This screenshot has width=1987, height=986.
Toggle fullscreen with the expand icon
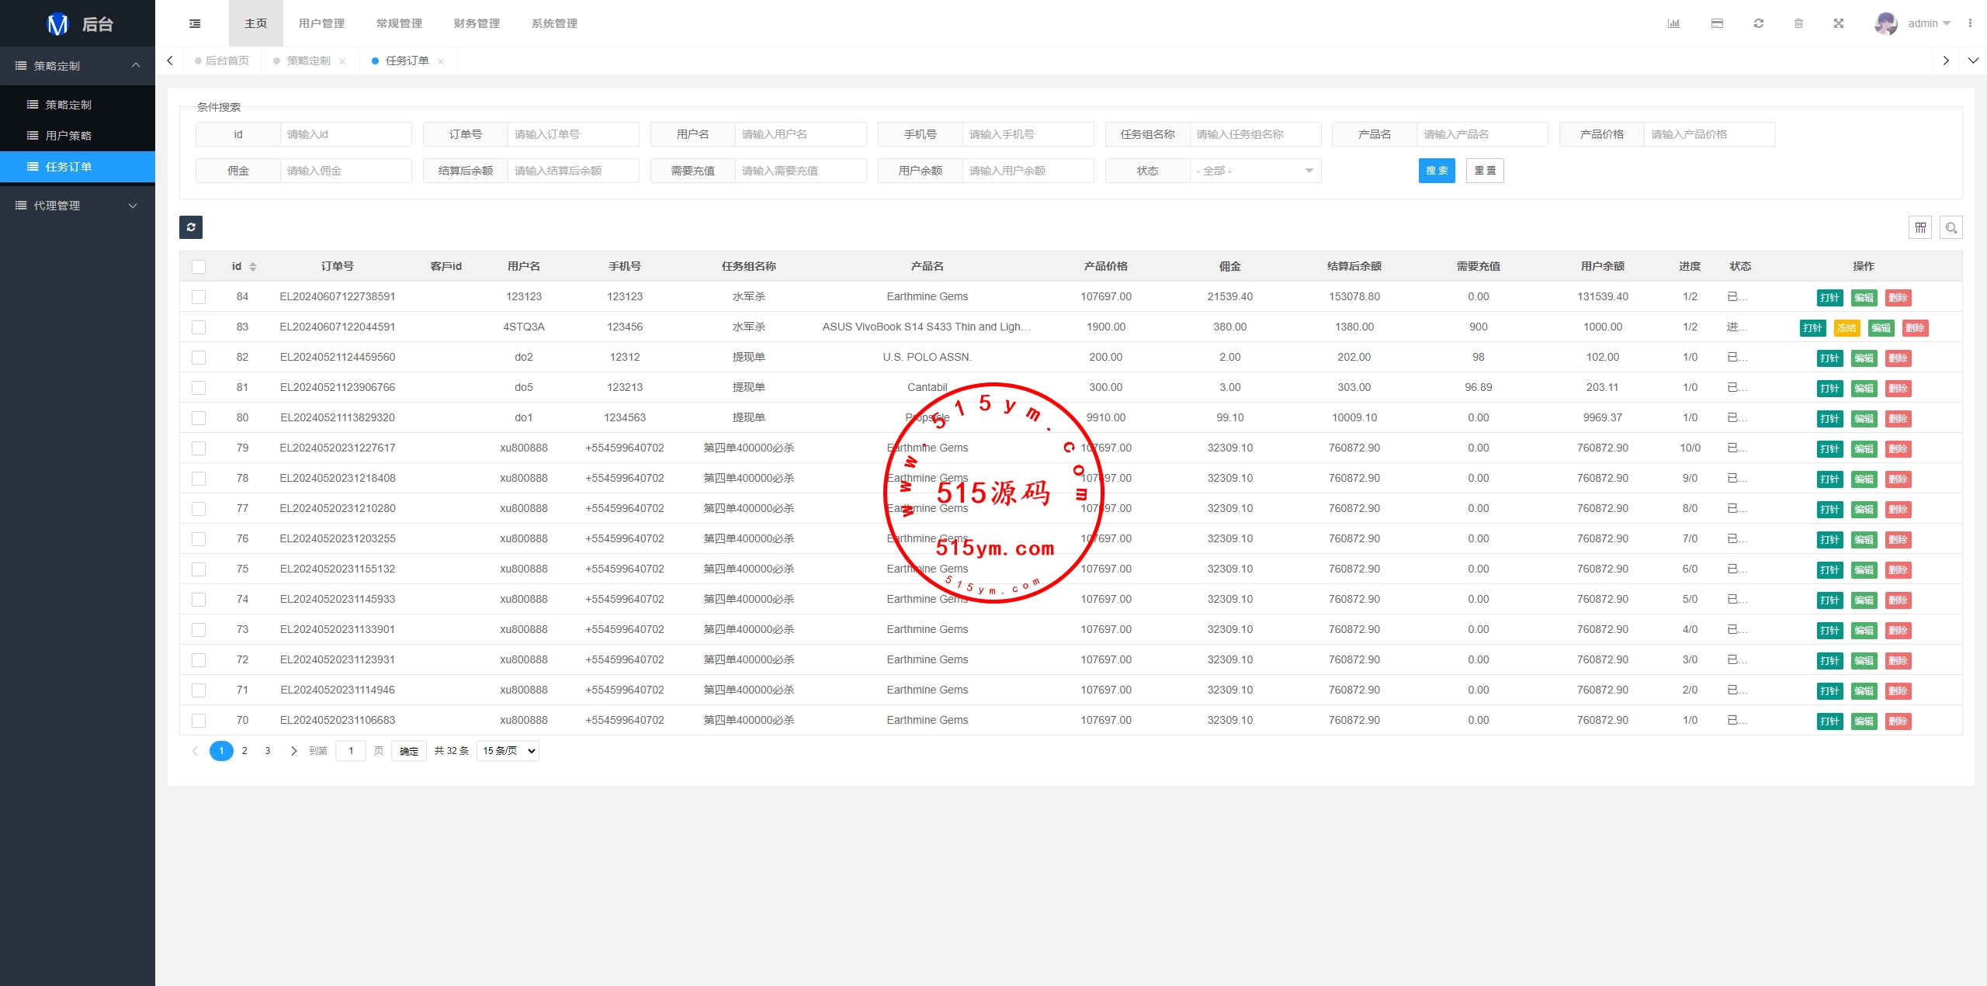pos(1839,23)
